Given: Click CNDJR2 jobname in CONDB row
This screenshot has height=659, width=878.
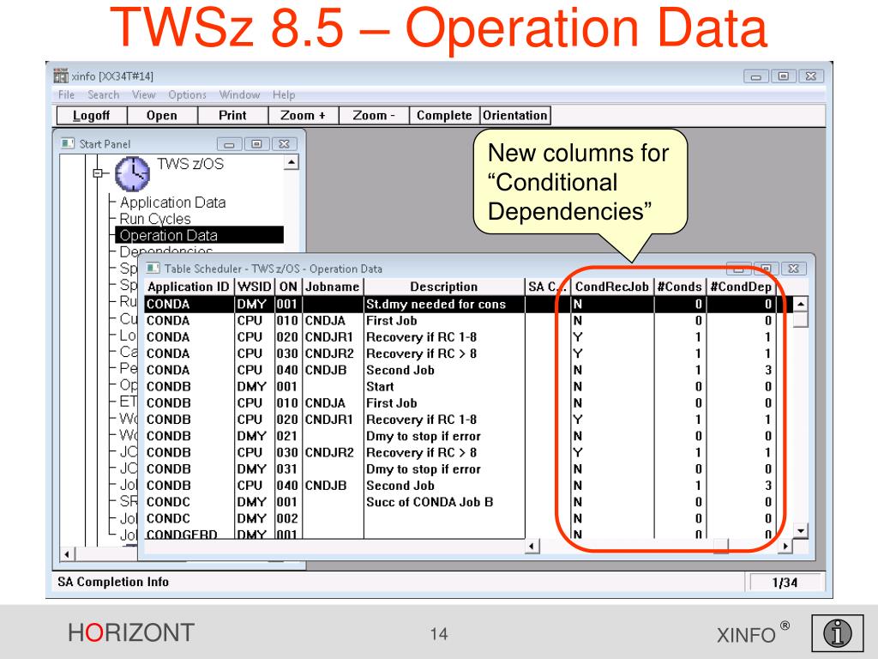Looking at the screenshot, I should [329, 452].
